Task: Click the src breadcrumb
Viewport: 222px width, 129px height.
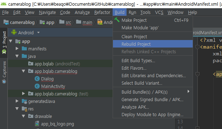Action: (65, 22)
